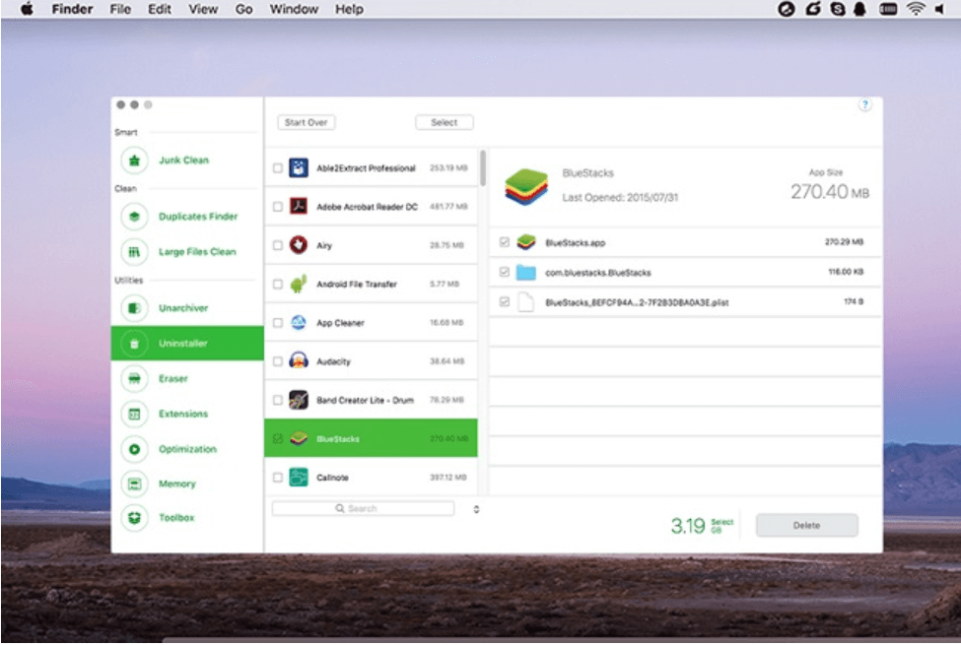Viewport: 961px width, 645px height.
Task: Open the Toolbox
Action: point(175,518)
